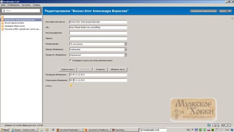Click the Имя пользователя field
This screenshot has height=132, width=234.
(98, 33)
